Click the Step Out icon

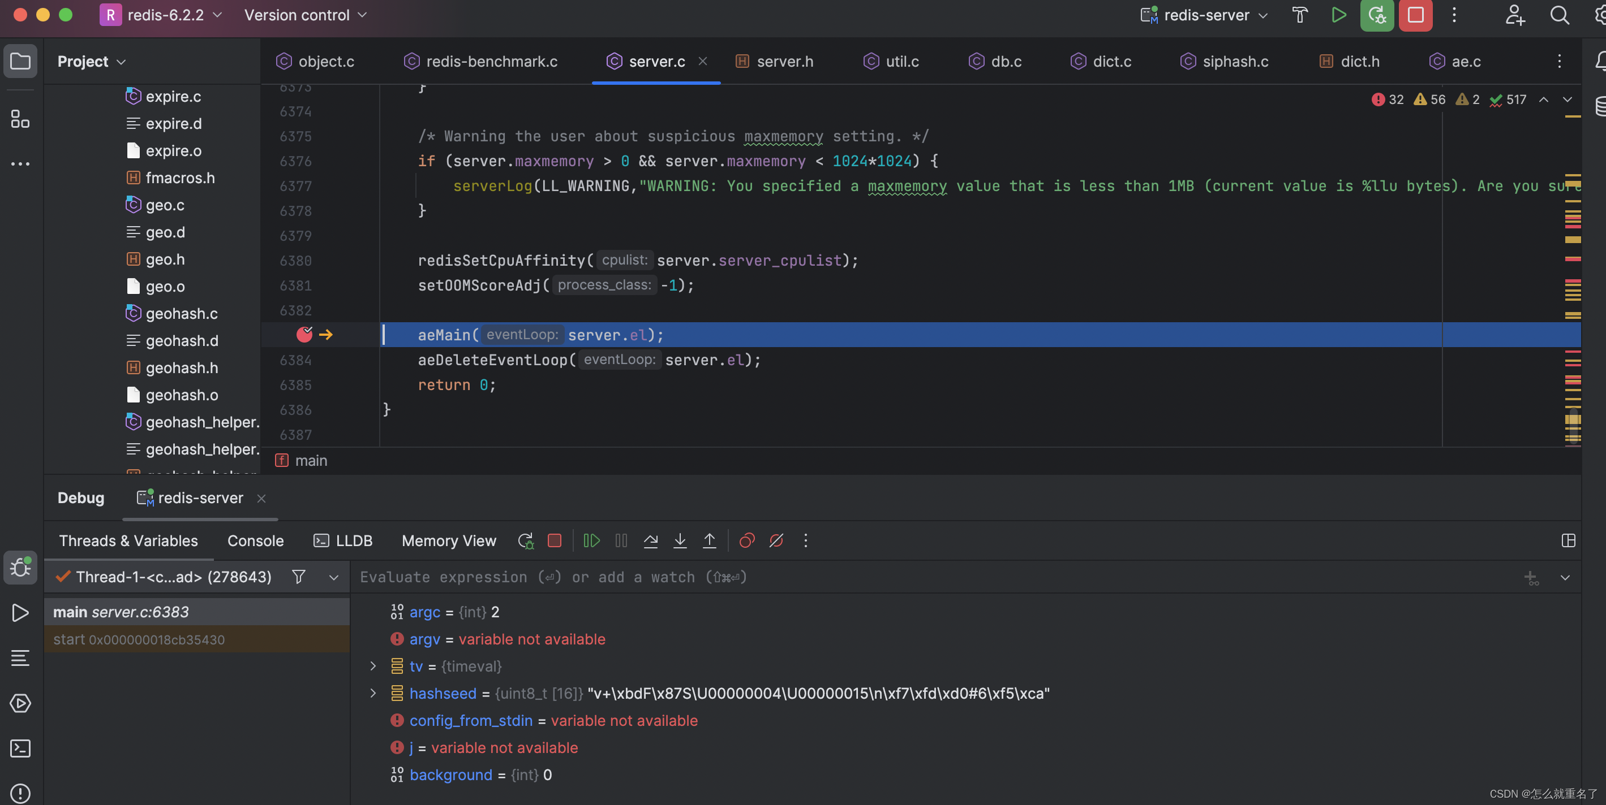tap(710, 540)
